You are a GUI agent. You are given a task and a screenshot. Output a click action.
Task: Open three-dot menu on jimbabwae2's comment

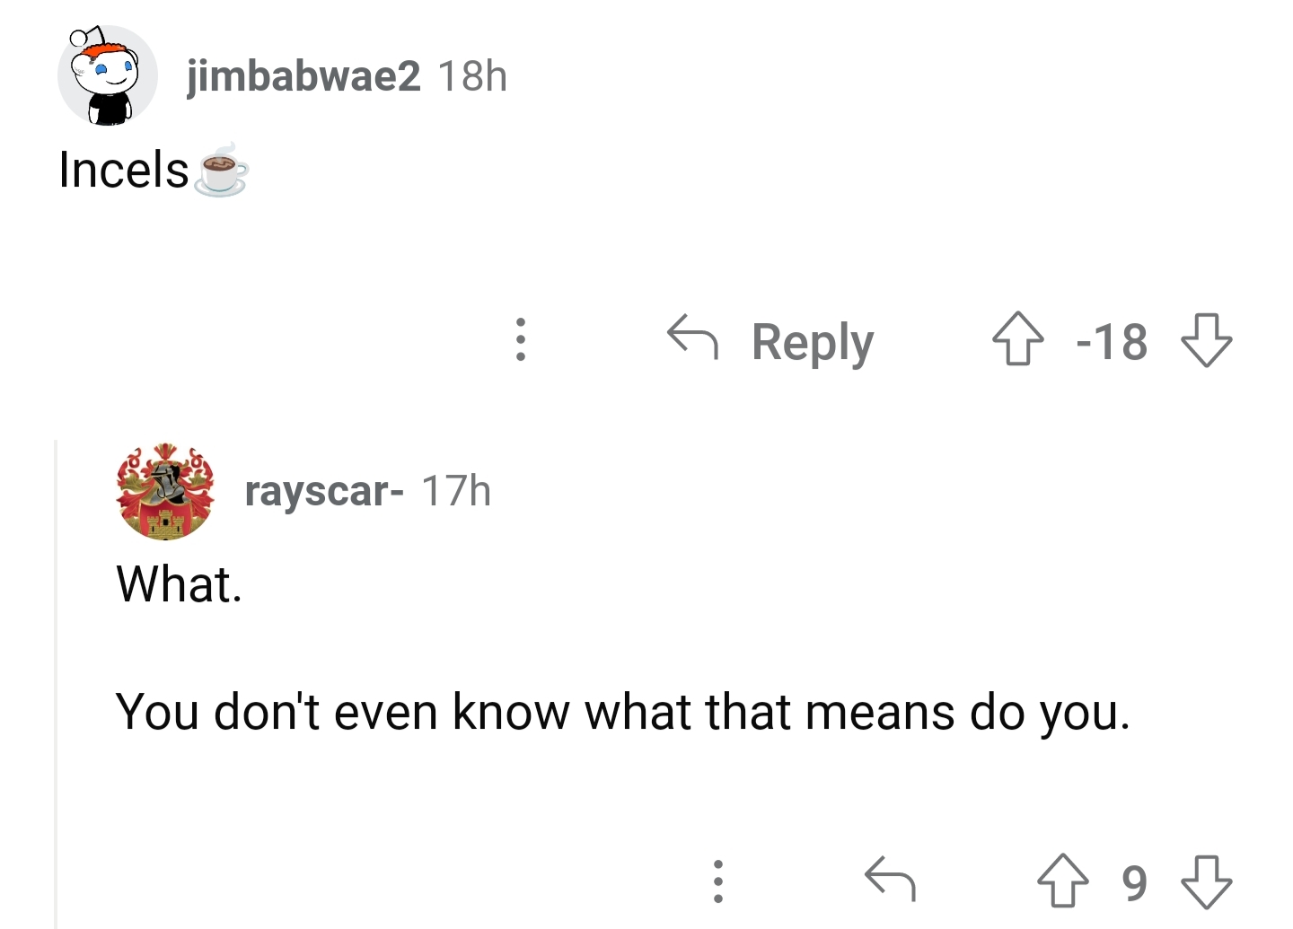tap(520, 340)
